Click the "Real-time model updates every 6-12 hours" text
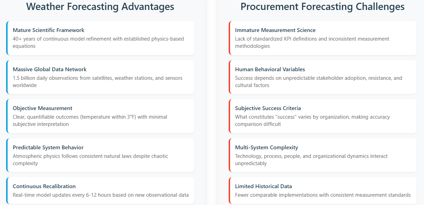This screenshot has height=205, width=424. 101,195
